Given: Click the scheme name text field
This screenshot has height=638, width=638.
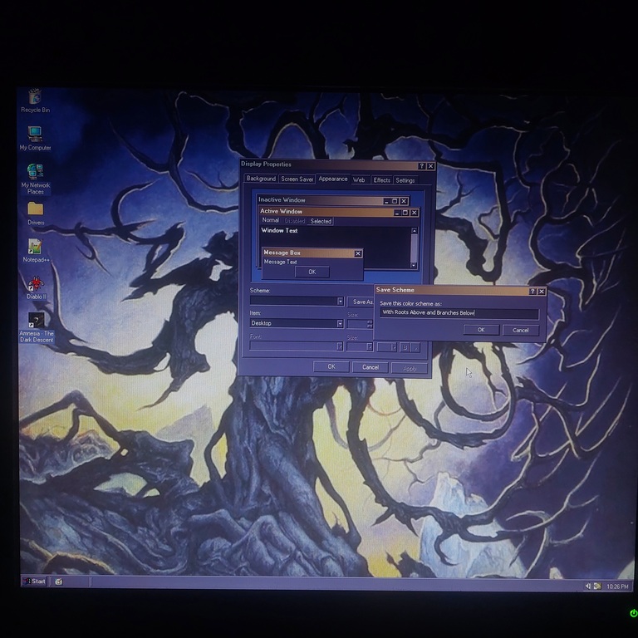Looking at the screenshot, I should (x=459, y=313).
